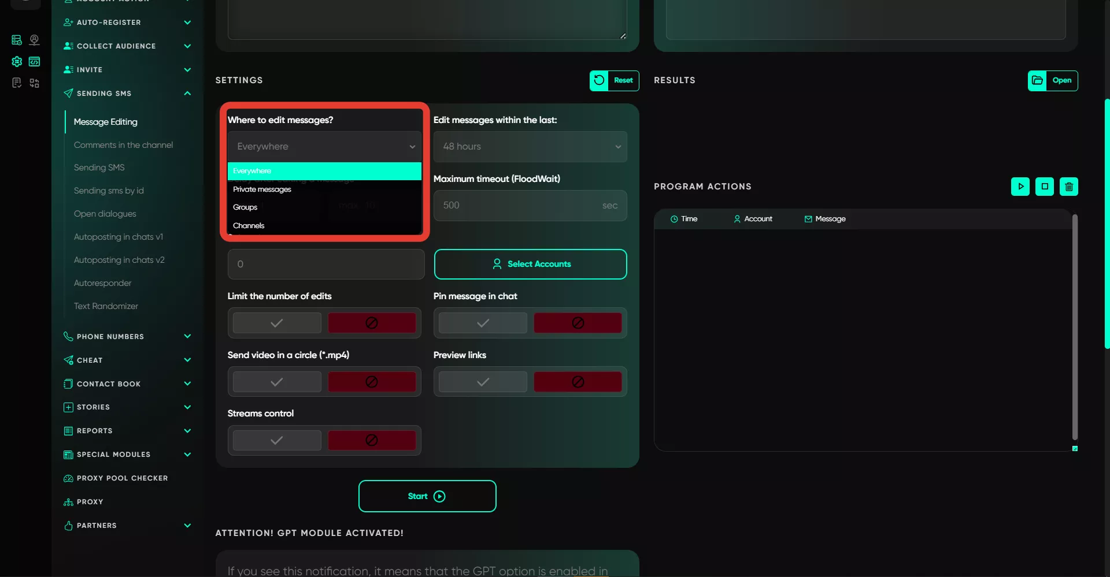Click the Proxy network icon

pyautogui.click(x=68, y=502)
